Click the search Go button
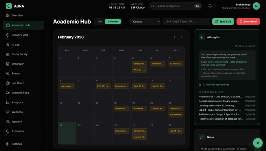 (x=197, y=6)
